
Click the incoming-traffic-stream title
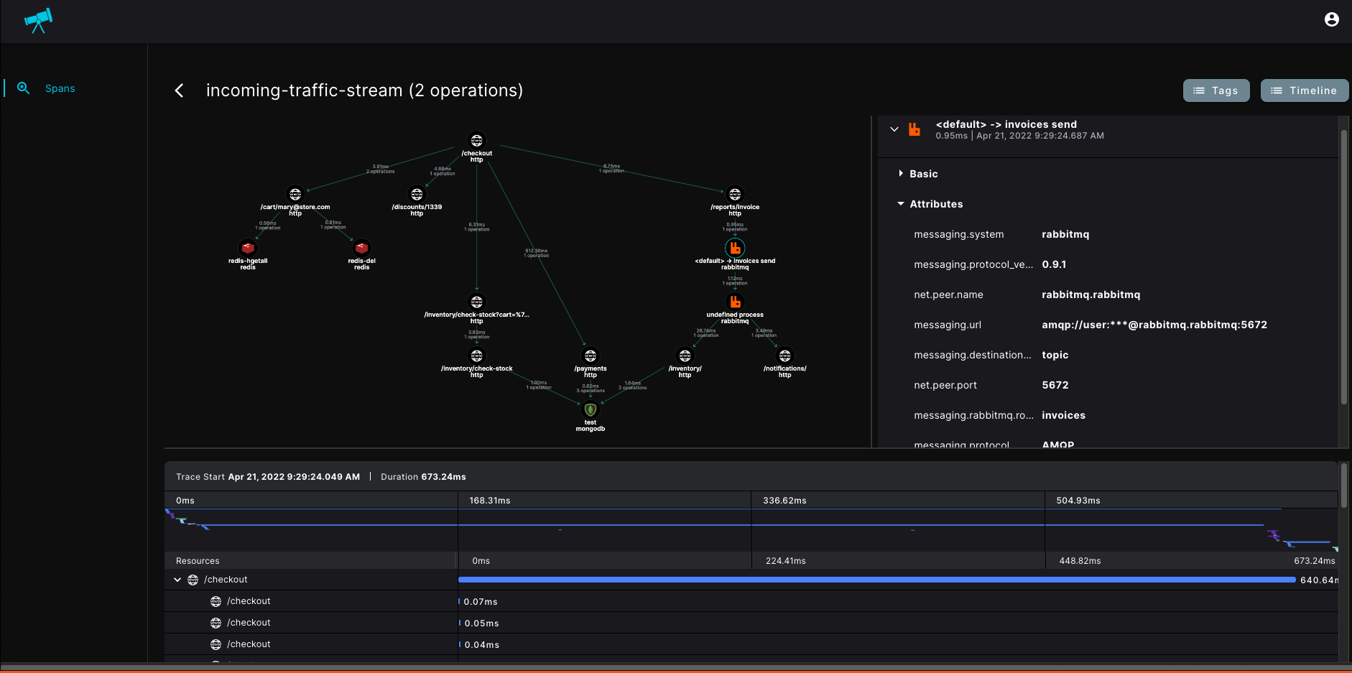tap(364, 90)
